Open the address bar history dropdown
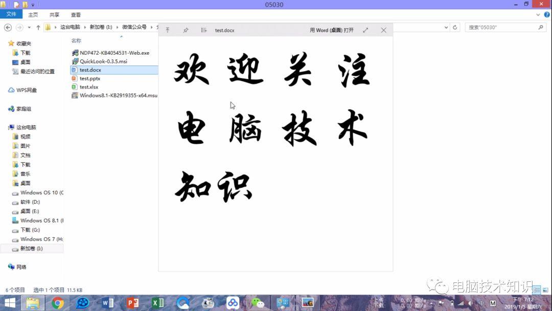Viewport: 552px width, 311px height. [446, 27]
